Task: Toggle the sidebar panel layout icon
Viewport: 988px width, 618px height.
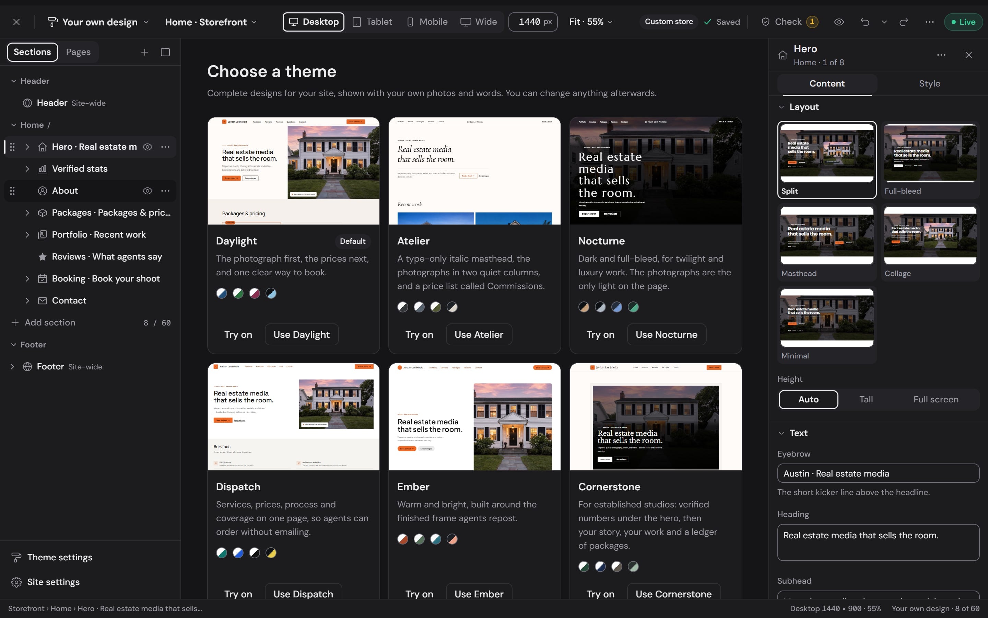Action: coord(165,52)
